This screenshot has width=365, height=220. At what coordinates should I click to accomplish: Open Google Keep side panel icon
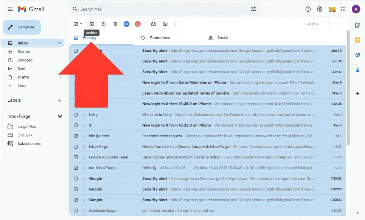pos(357,40)
